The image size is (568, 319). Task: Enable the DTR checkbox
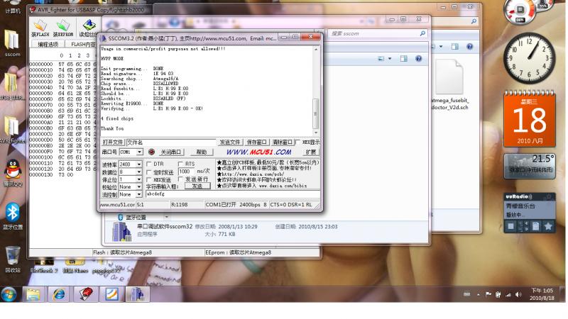pos(150,164)
